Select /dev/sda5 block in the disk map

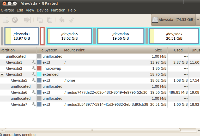(x=69, y=36)
